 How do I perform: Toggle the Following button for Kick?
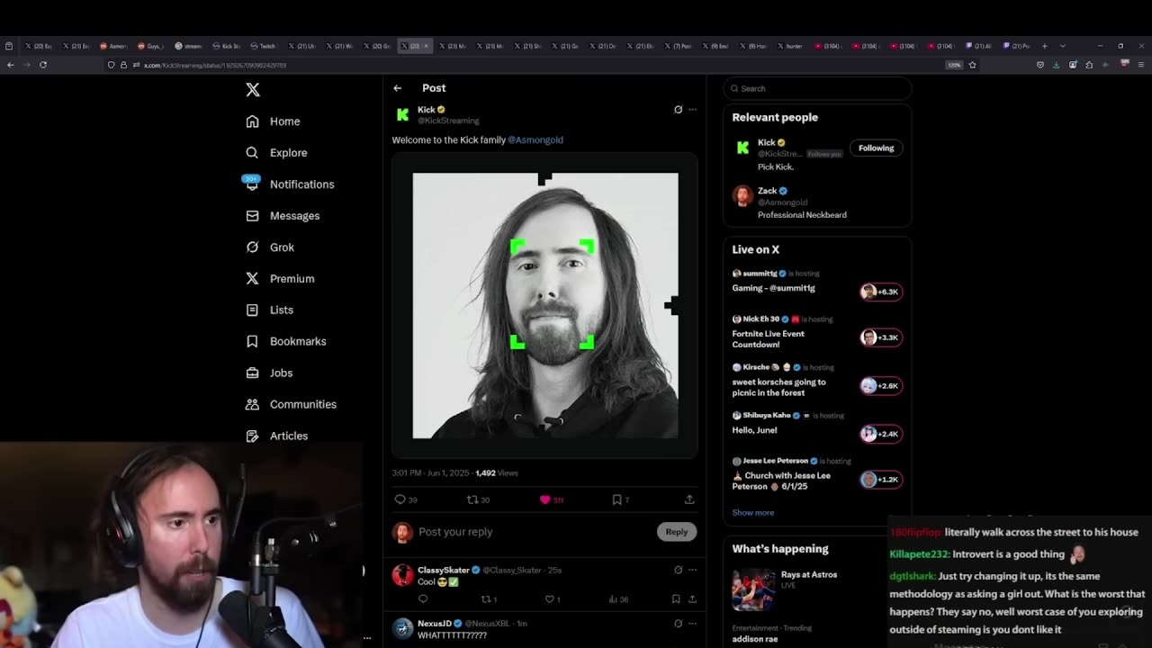[876, 148]
